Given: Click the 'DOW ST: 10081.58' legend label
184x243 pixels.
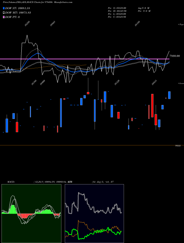Looking at the screenshot, I should point(18,8).
